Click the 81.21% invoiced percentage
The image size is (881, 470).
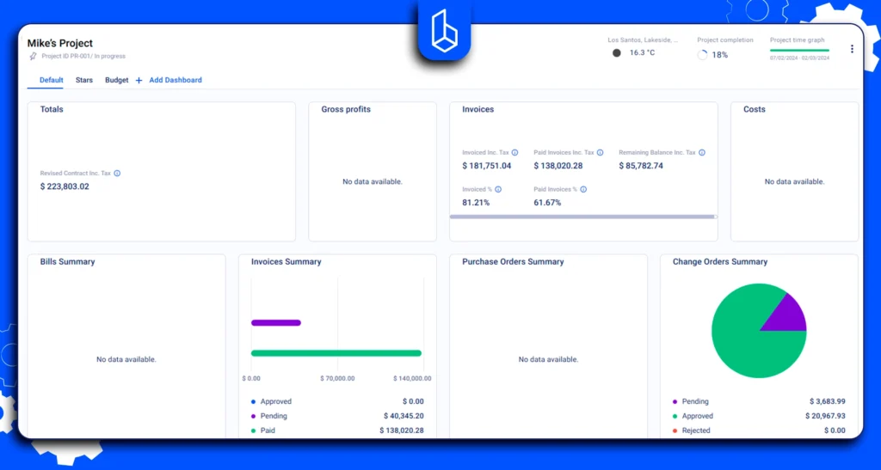coord(476,203)
